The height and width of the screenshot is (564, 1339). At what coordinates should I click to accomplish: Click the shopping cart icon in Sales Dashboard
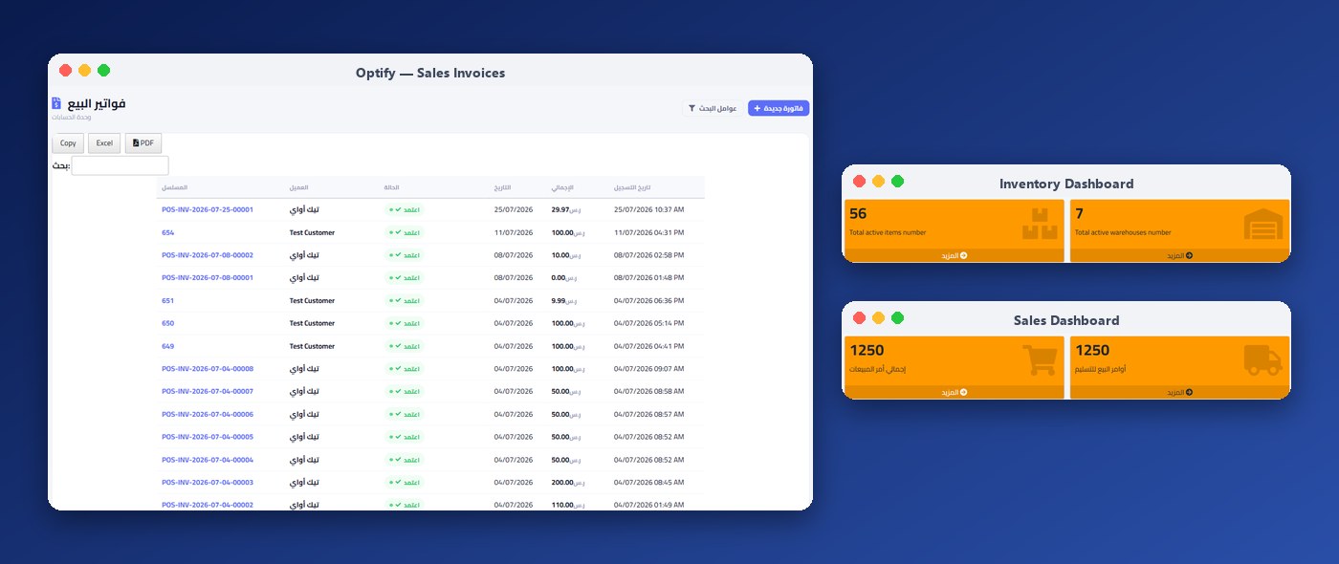[1040, 360]
